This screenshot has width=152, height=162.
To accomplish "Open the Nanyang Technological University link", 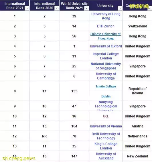I will (106, 106).
